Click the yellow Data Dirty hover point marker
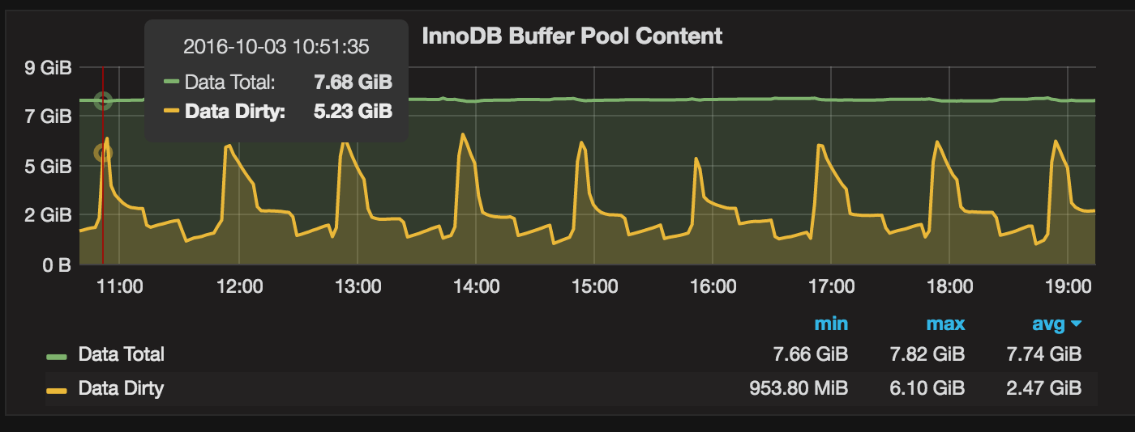The width and height of the screenshot is (1135, 432). (103, 152)
